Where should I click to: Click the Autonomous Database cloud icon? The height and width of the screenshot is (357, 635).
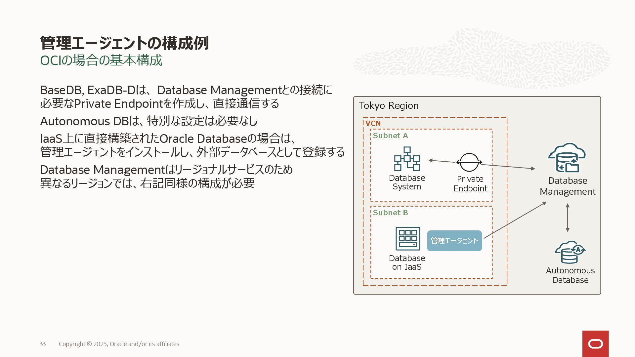(x=570, y=252)
